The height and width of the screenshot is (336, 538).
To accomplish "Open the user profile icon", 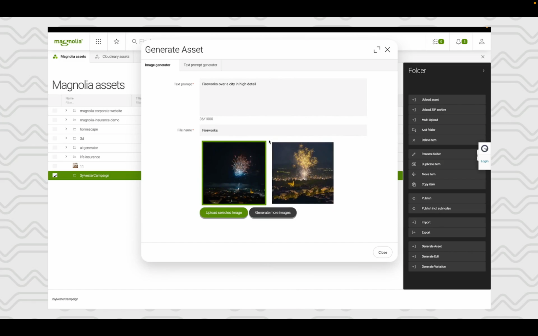I will coord(482,42).
